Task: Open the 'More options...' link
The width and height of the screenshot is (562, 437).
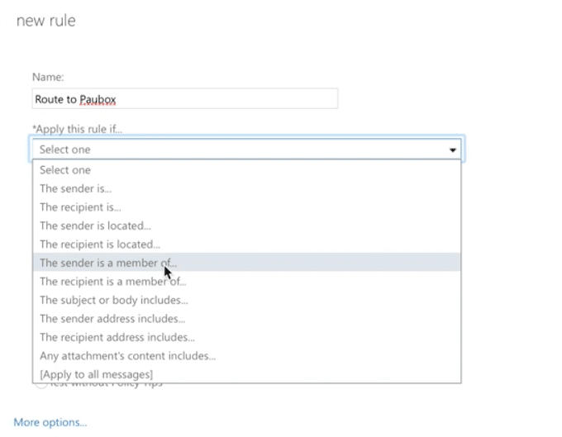Action: 50,422
